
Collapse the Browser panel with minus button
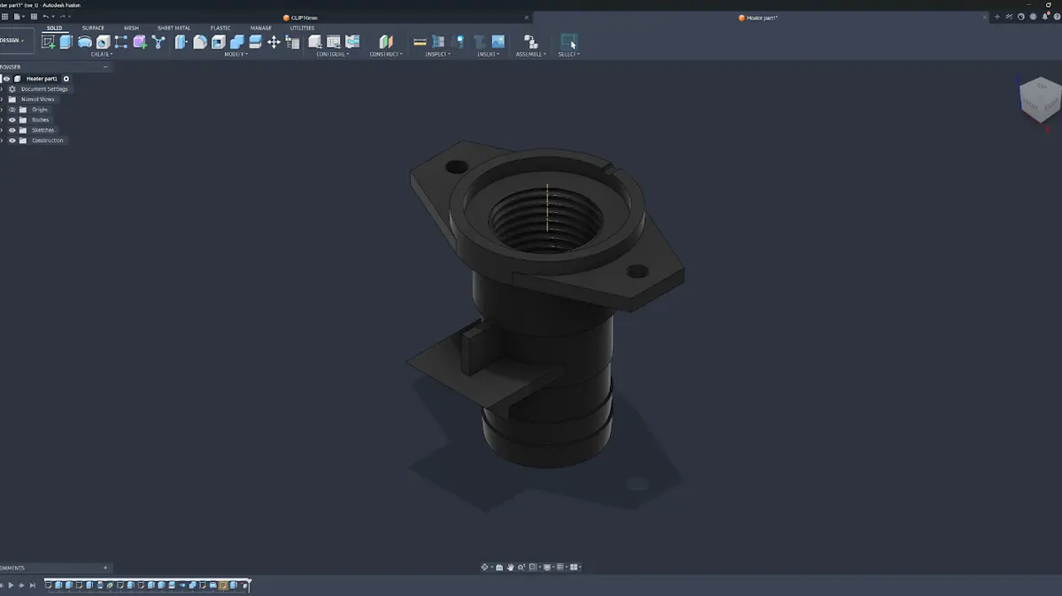(x=105, y=66)
